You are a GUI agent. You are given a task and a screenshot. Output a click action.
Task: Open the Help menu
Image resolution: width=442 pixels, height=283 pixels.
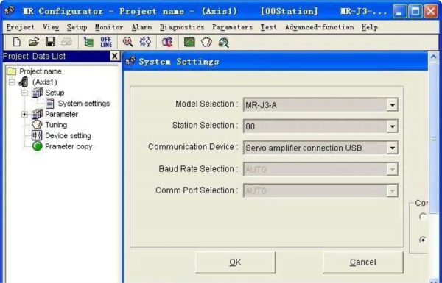pos(370,27)
